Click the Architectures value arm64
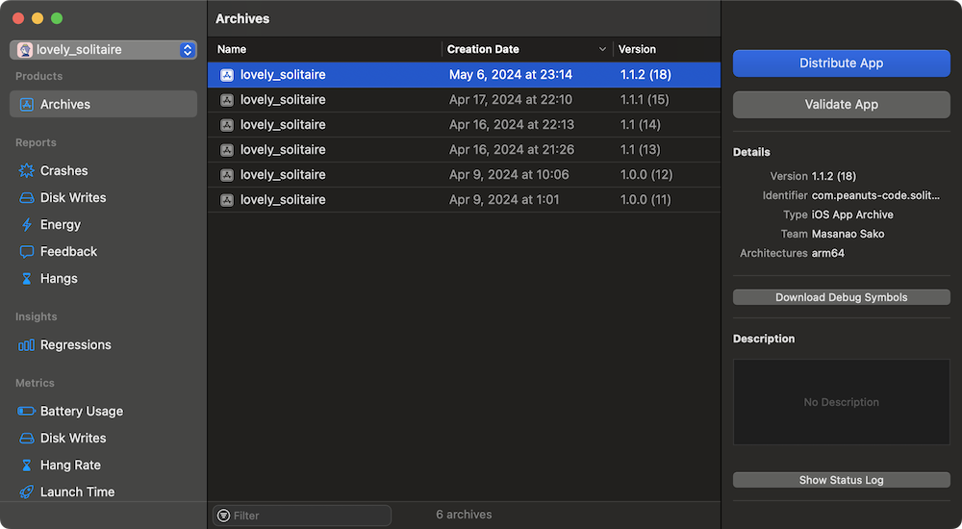962x529 pixels. click(x=827, y=253)
